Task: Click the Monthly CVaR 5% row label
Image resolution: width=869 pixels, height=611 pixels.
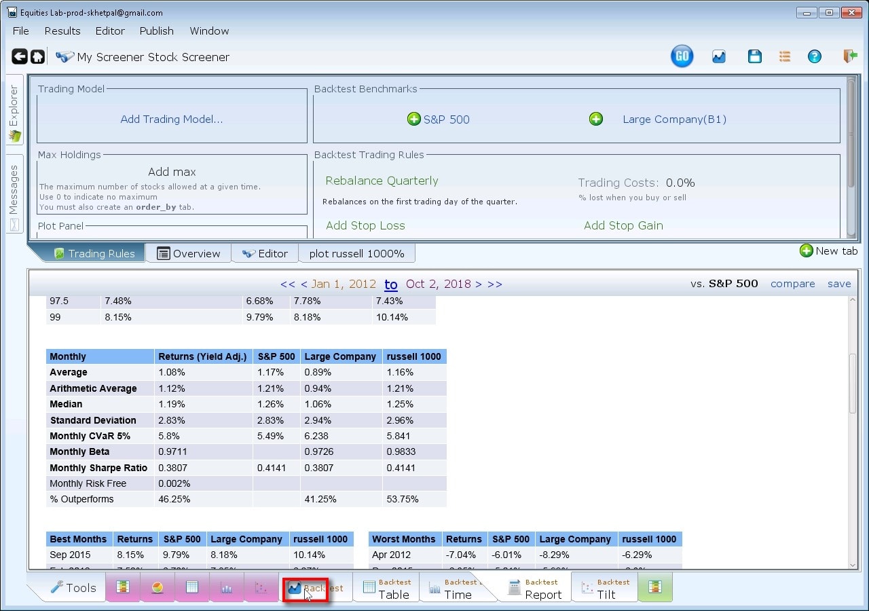Action: 90,436
